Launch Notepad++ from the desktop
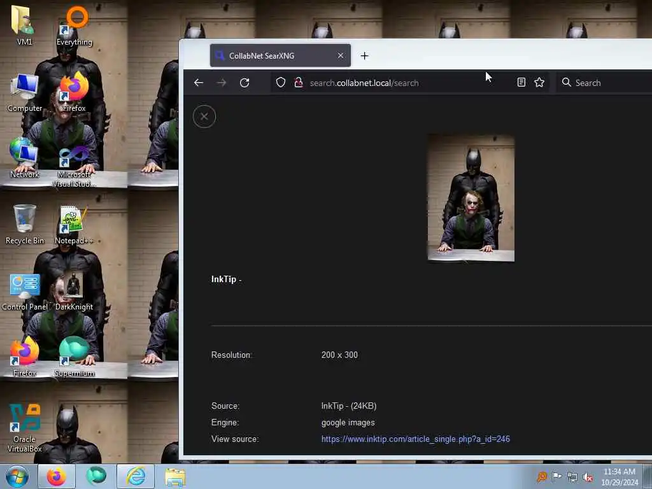 [x=74, y=225]
